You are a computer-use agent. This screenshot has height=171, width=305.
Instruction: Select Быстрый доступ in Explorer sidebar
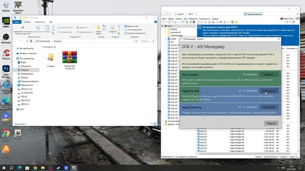click(25, 48)
